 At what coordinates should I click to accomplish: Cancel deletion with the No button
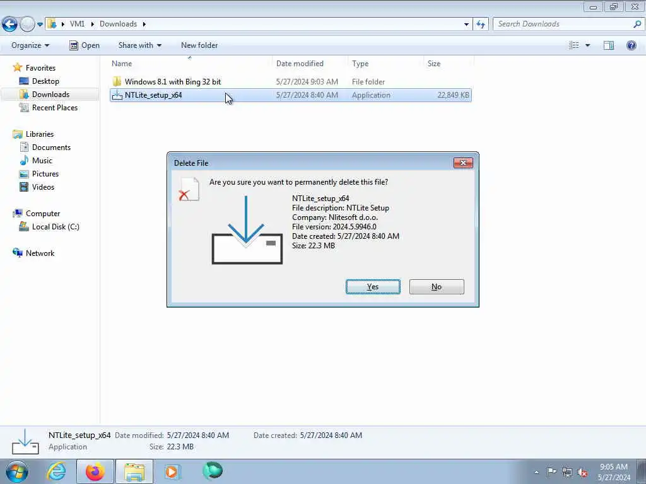437,287
